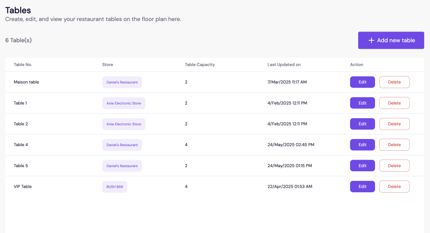Viewport: 430px width, 233px height.
Task: Click Daniel's Restaurant tag on Maison table
Action: [122, 82]
